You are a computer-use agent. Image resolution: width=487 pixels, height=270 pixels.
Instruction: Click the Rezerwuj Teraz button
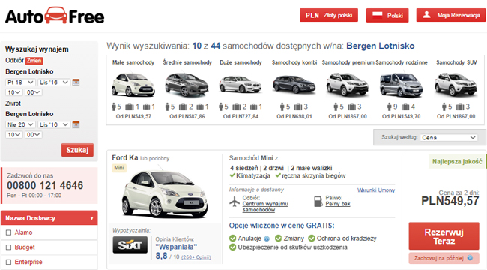444,236
